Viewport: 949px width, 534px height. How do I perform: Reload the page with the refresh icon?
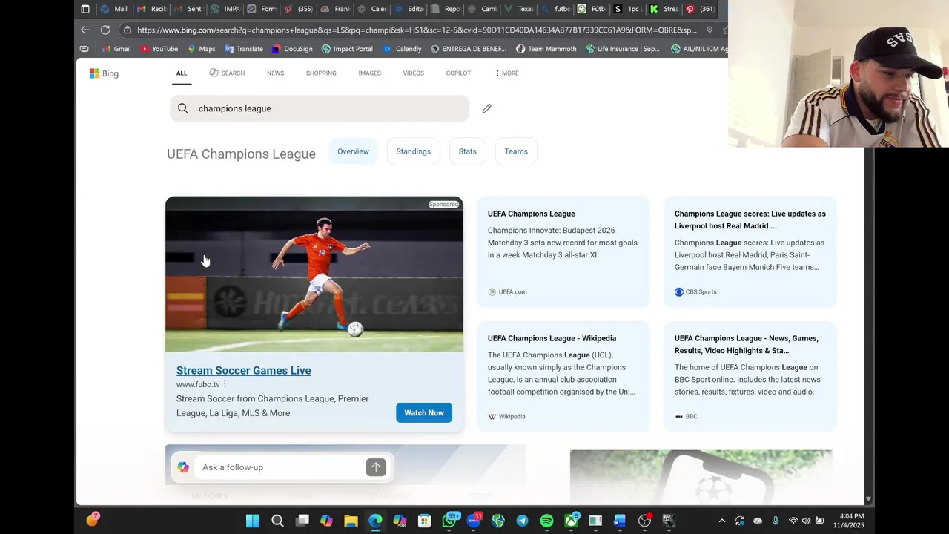[x=105, y=30]
